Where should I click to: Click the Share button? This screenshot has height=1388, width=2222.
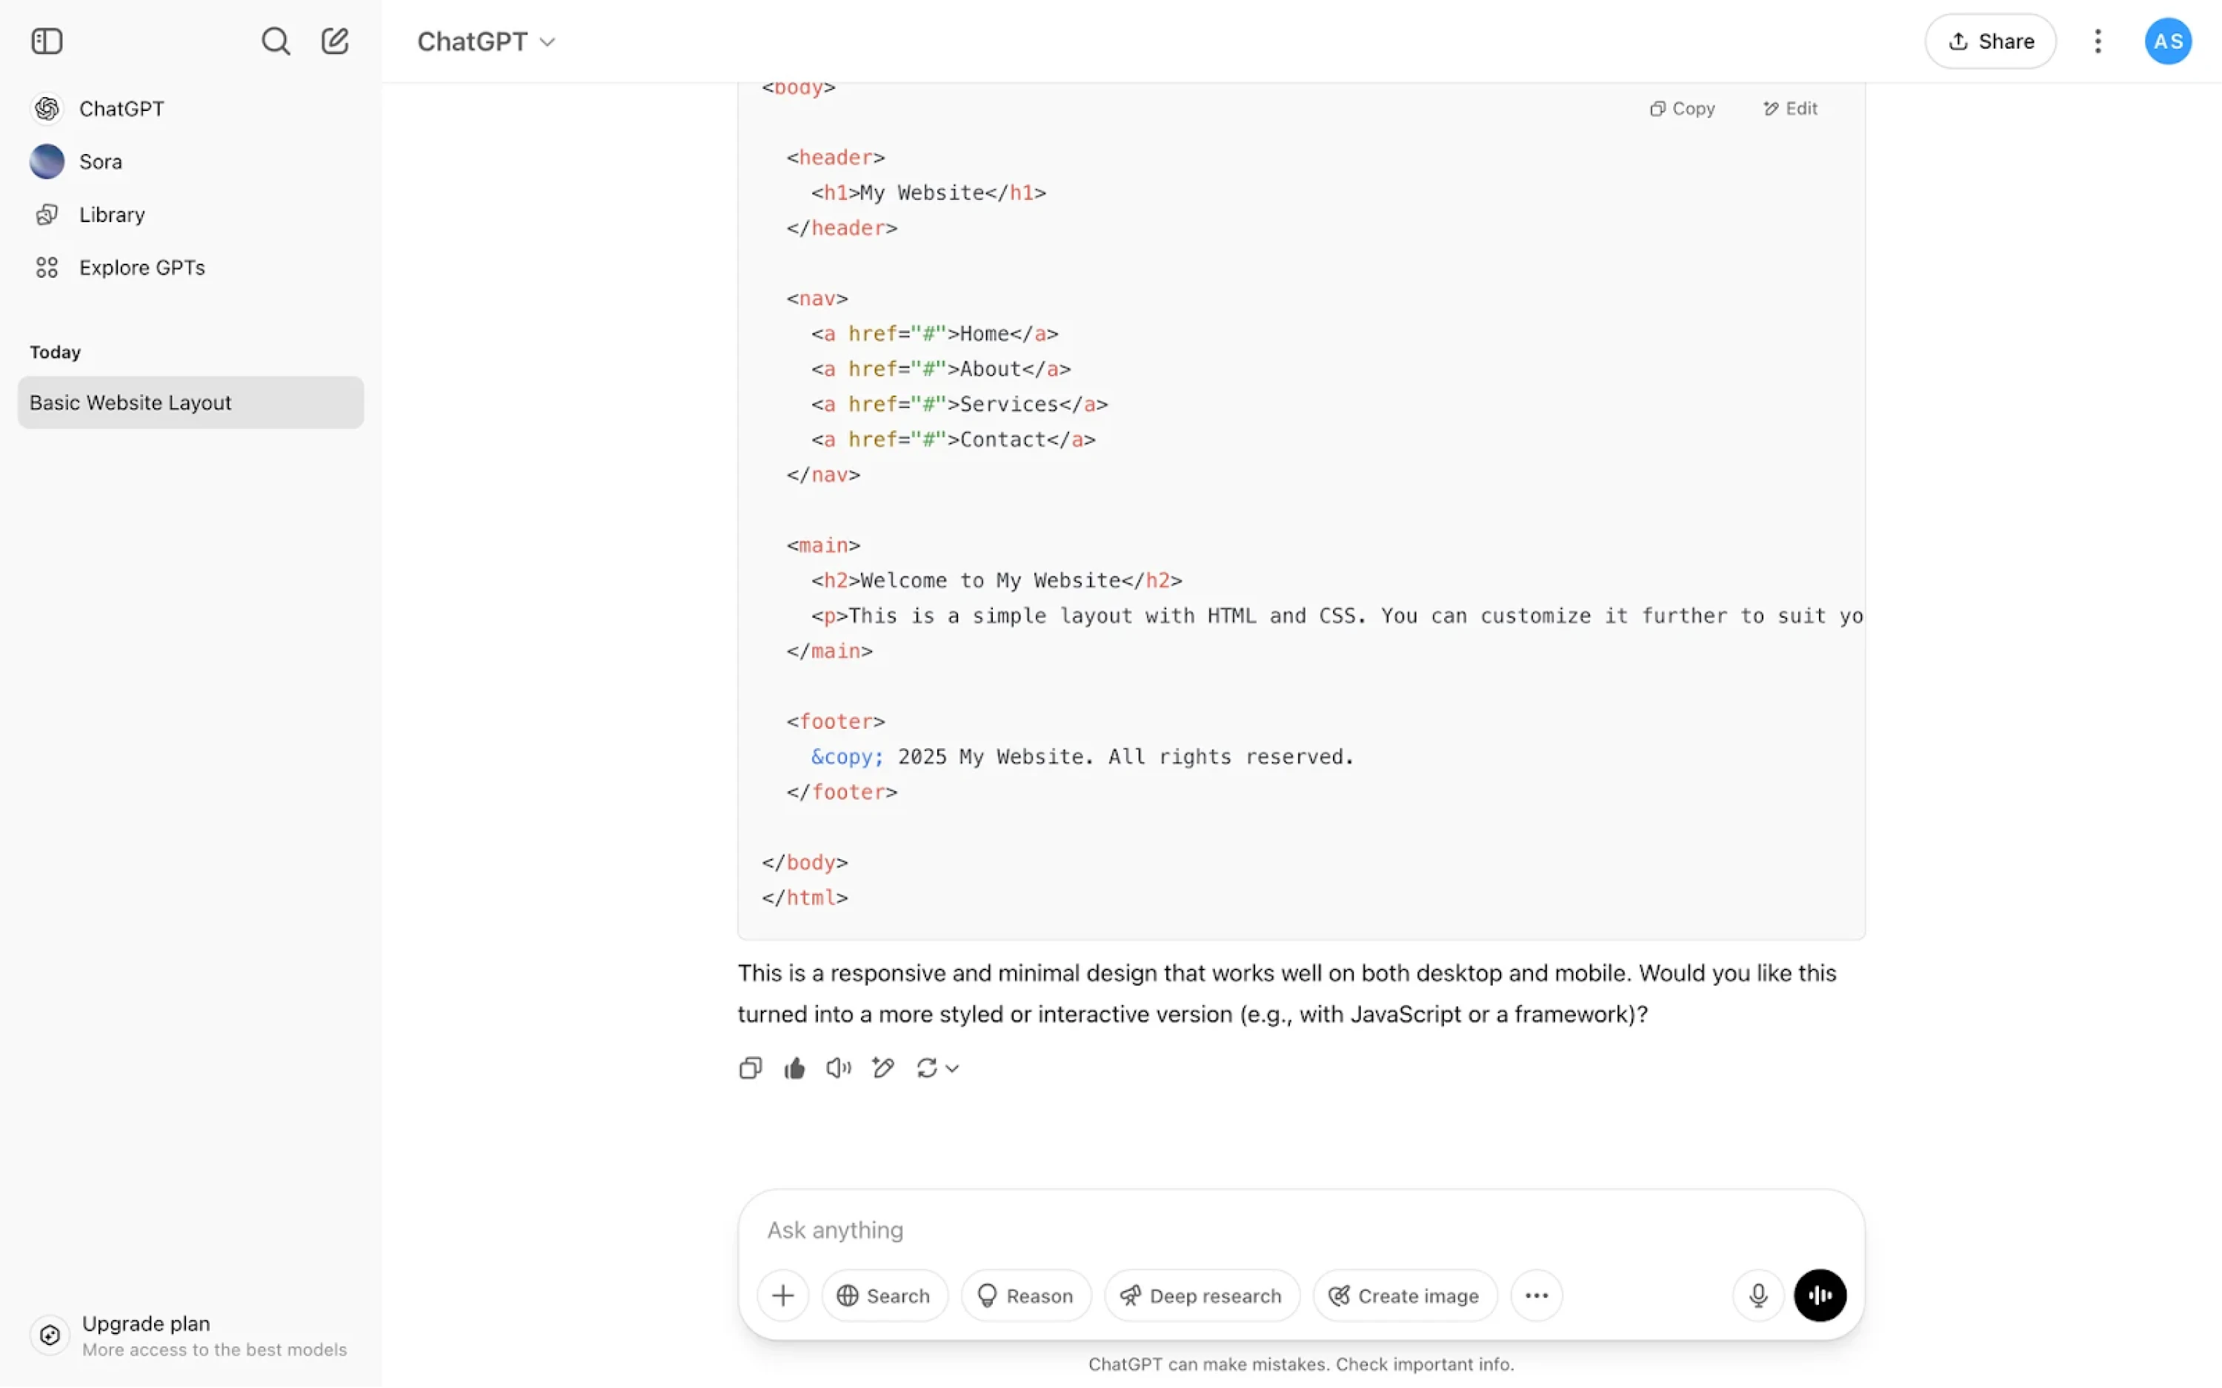click(x=1989, y=41)
